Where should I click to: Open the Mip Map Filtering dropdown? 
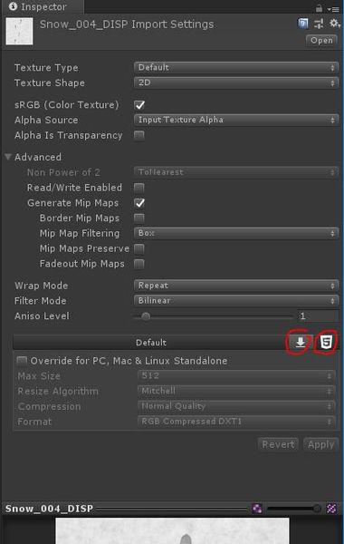point(236,233)
